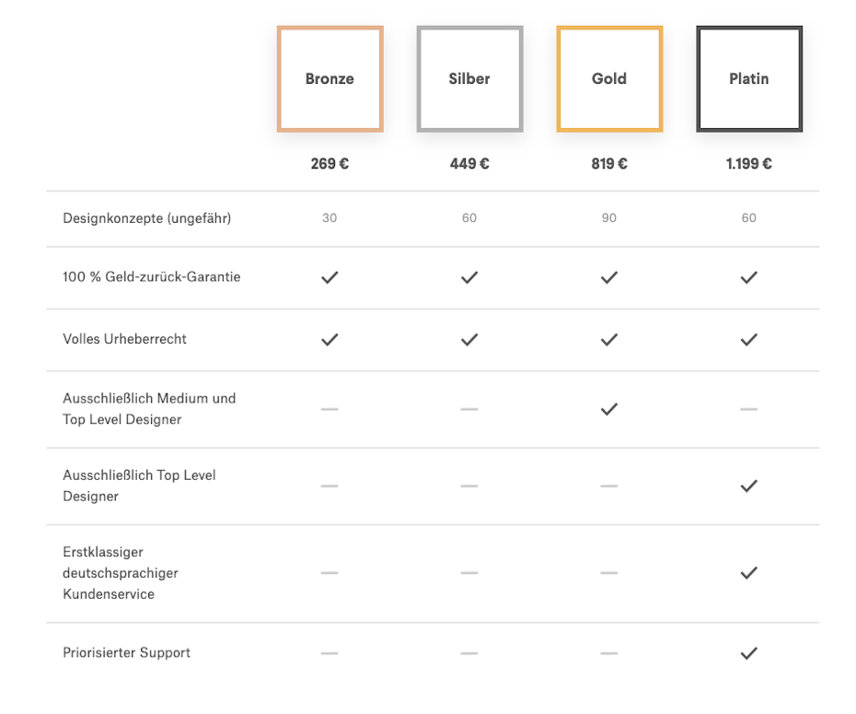This screenshot has width=856, height=714.
Task: Click Platin checkmark for Priorisierter Support
Action: 749,653
